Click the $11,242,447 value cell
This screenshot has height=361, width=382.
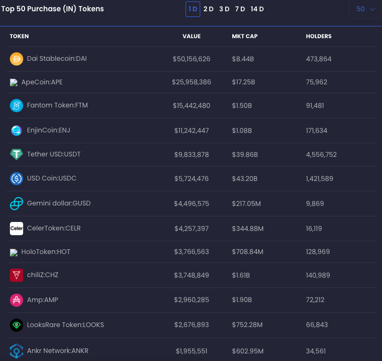click(192, 131)
